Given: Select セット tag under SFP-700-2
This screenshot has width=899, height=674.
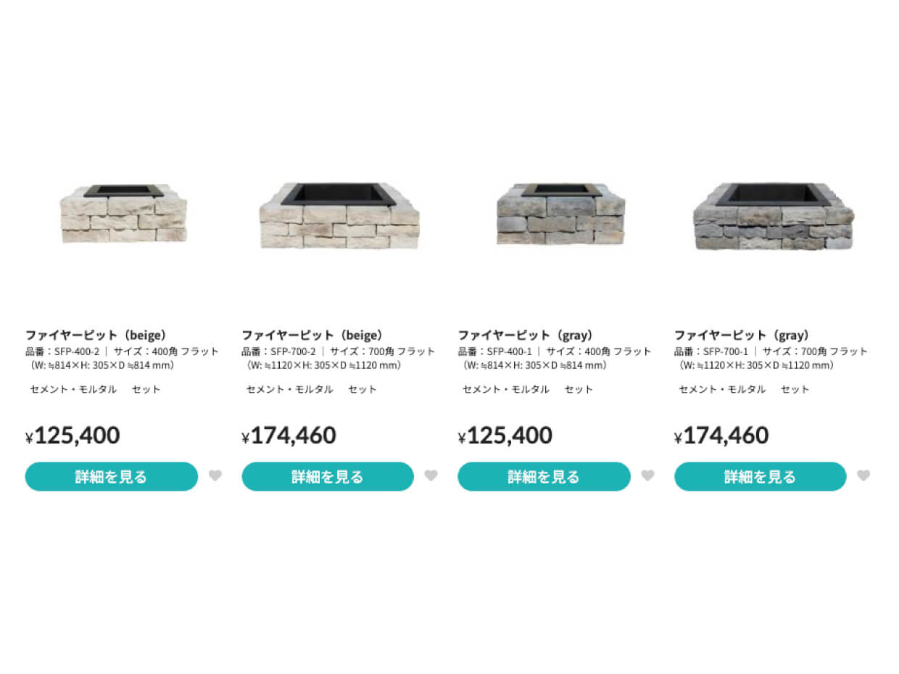Looking at the screenshot, I should tap(362, 389).
